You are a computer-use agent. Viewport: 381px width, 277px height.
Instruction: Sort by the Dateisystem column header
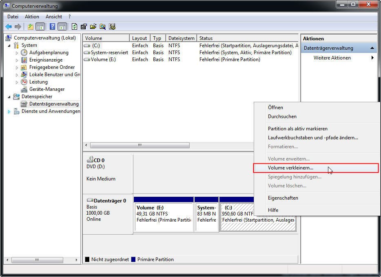181,38
